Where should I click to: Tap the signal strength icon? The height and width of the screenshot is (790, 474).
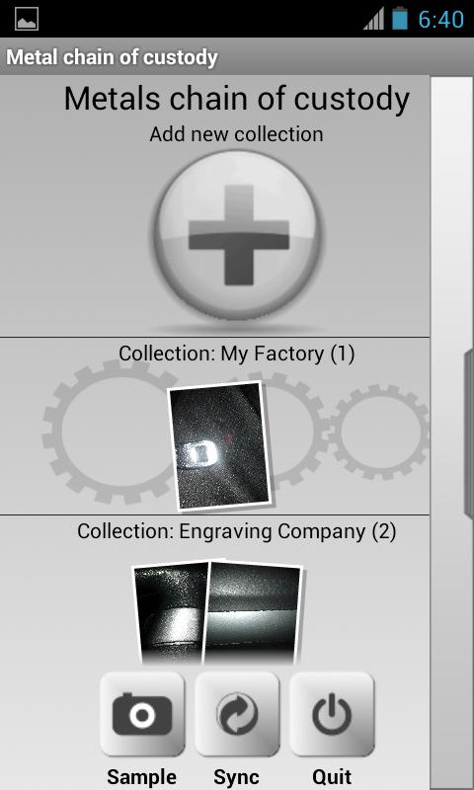click(373, 19)
